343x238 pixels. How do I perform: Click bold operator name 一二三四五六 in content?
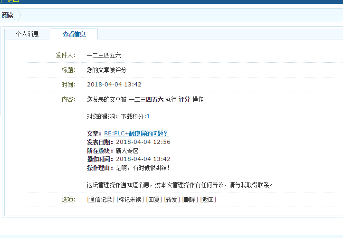tap(146, 100)
